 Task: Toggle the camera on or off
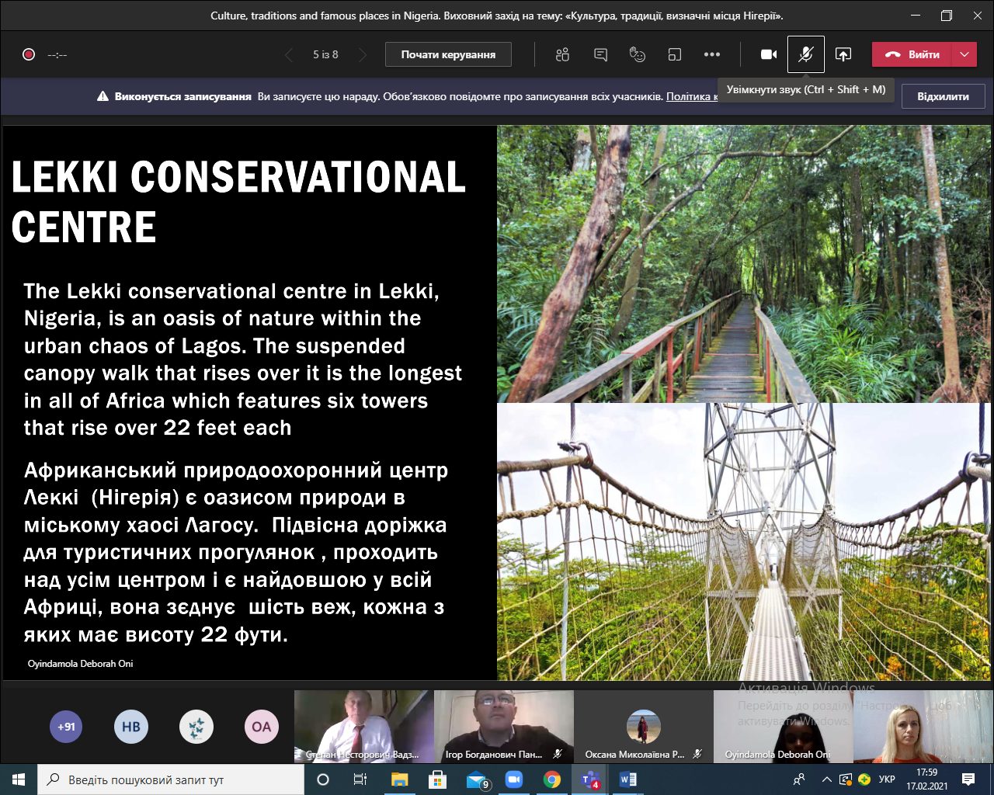pyautogui.click(x=769, y=54)
